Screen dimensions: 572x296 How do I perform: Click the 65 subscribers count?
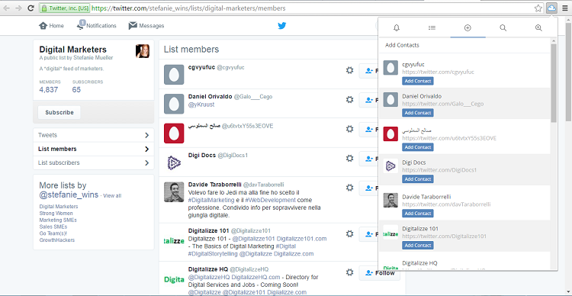[x=76, y=90]
